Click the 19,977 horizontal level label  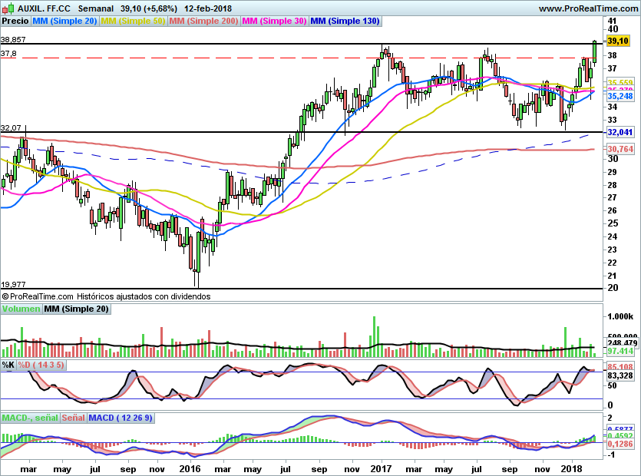[x=14, y=283]
